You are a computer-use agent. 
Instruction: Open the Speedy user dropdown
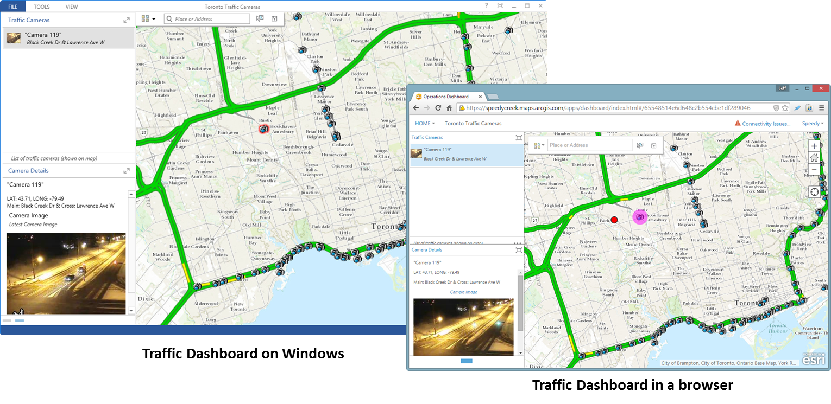[x=813, y=124]
